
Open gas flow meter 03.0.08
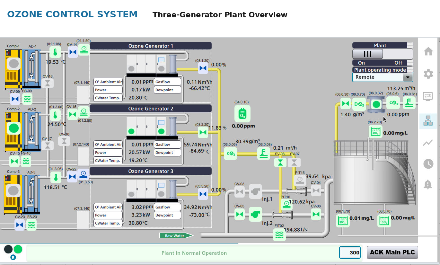264,154
